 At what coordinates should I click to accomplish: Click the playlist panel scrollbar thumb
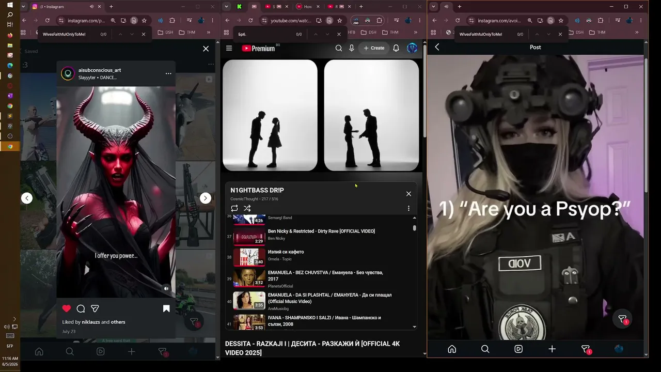pyautogui.click(x=414, y=227)
